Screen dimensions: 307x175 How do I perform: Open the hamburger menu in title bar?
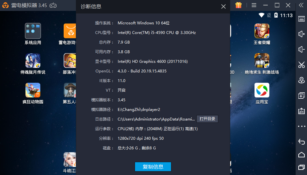click(254, 5)
